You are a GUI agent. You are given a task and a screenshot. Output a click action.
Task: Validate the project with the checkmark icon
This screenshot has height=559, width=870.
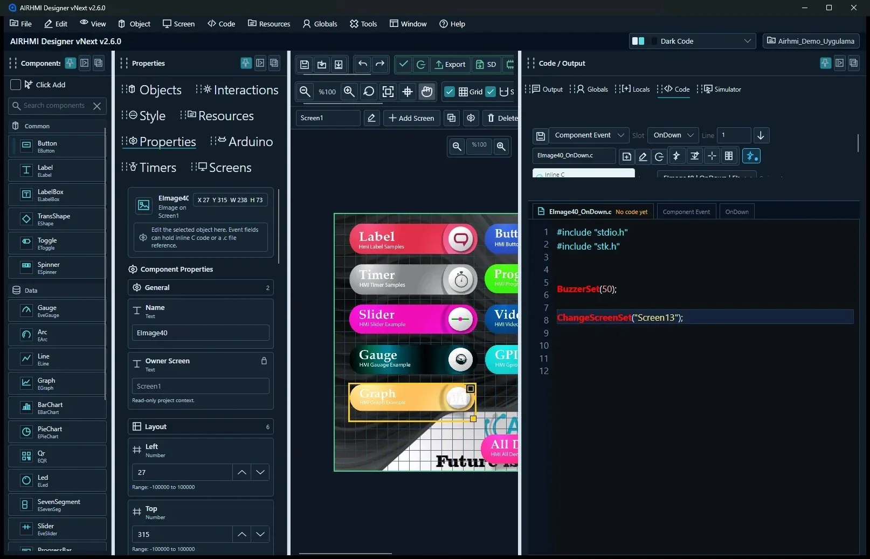[x=403, y=65]
